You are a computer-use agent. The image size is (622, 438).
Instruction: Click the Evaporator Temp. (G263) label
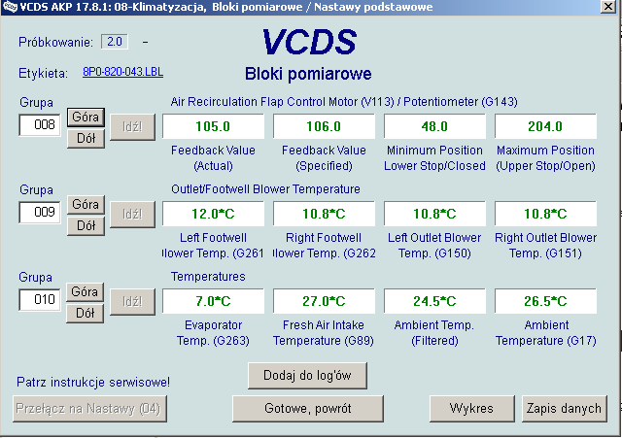[213, 332]
